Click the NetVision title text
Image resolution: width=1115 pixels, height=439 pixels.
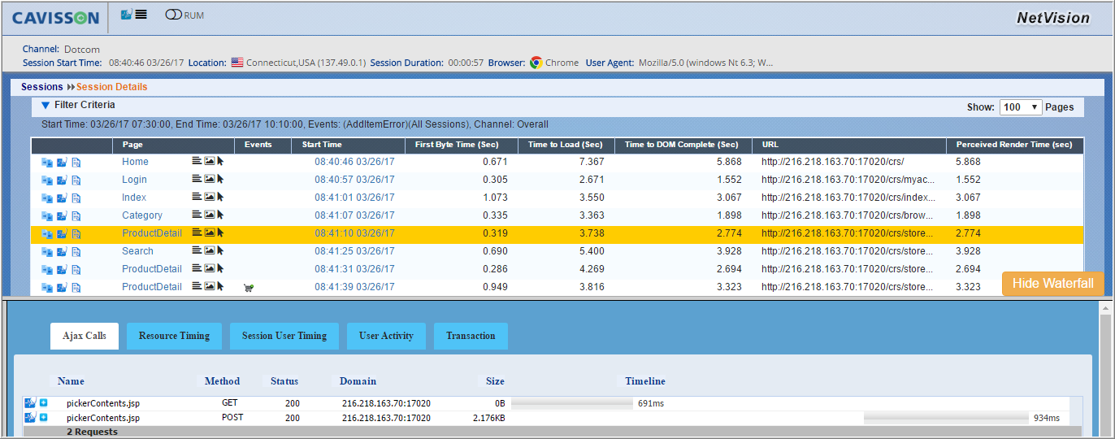pyautogui.click(x=1052, y=18)
